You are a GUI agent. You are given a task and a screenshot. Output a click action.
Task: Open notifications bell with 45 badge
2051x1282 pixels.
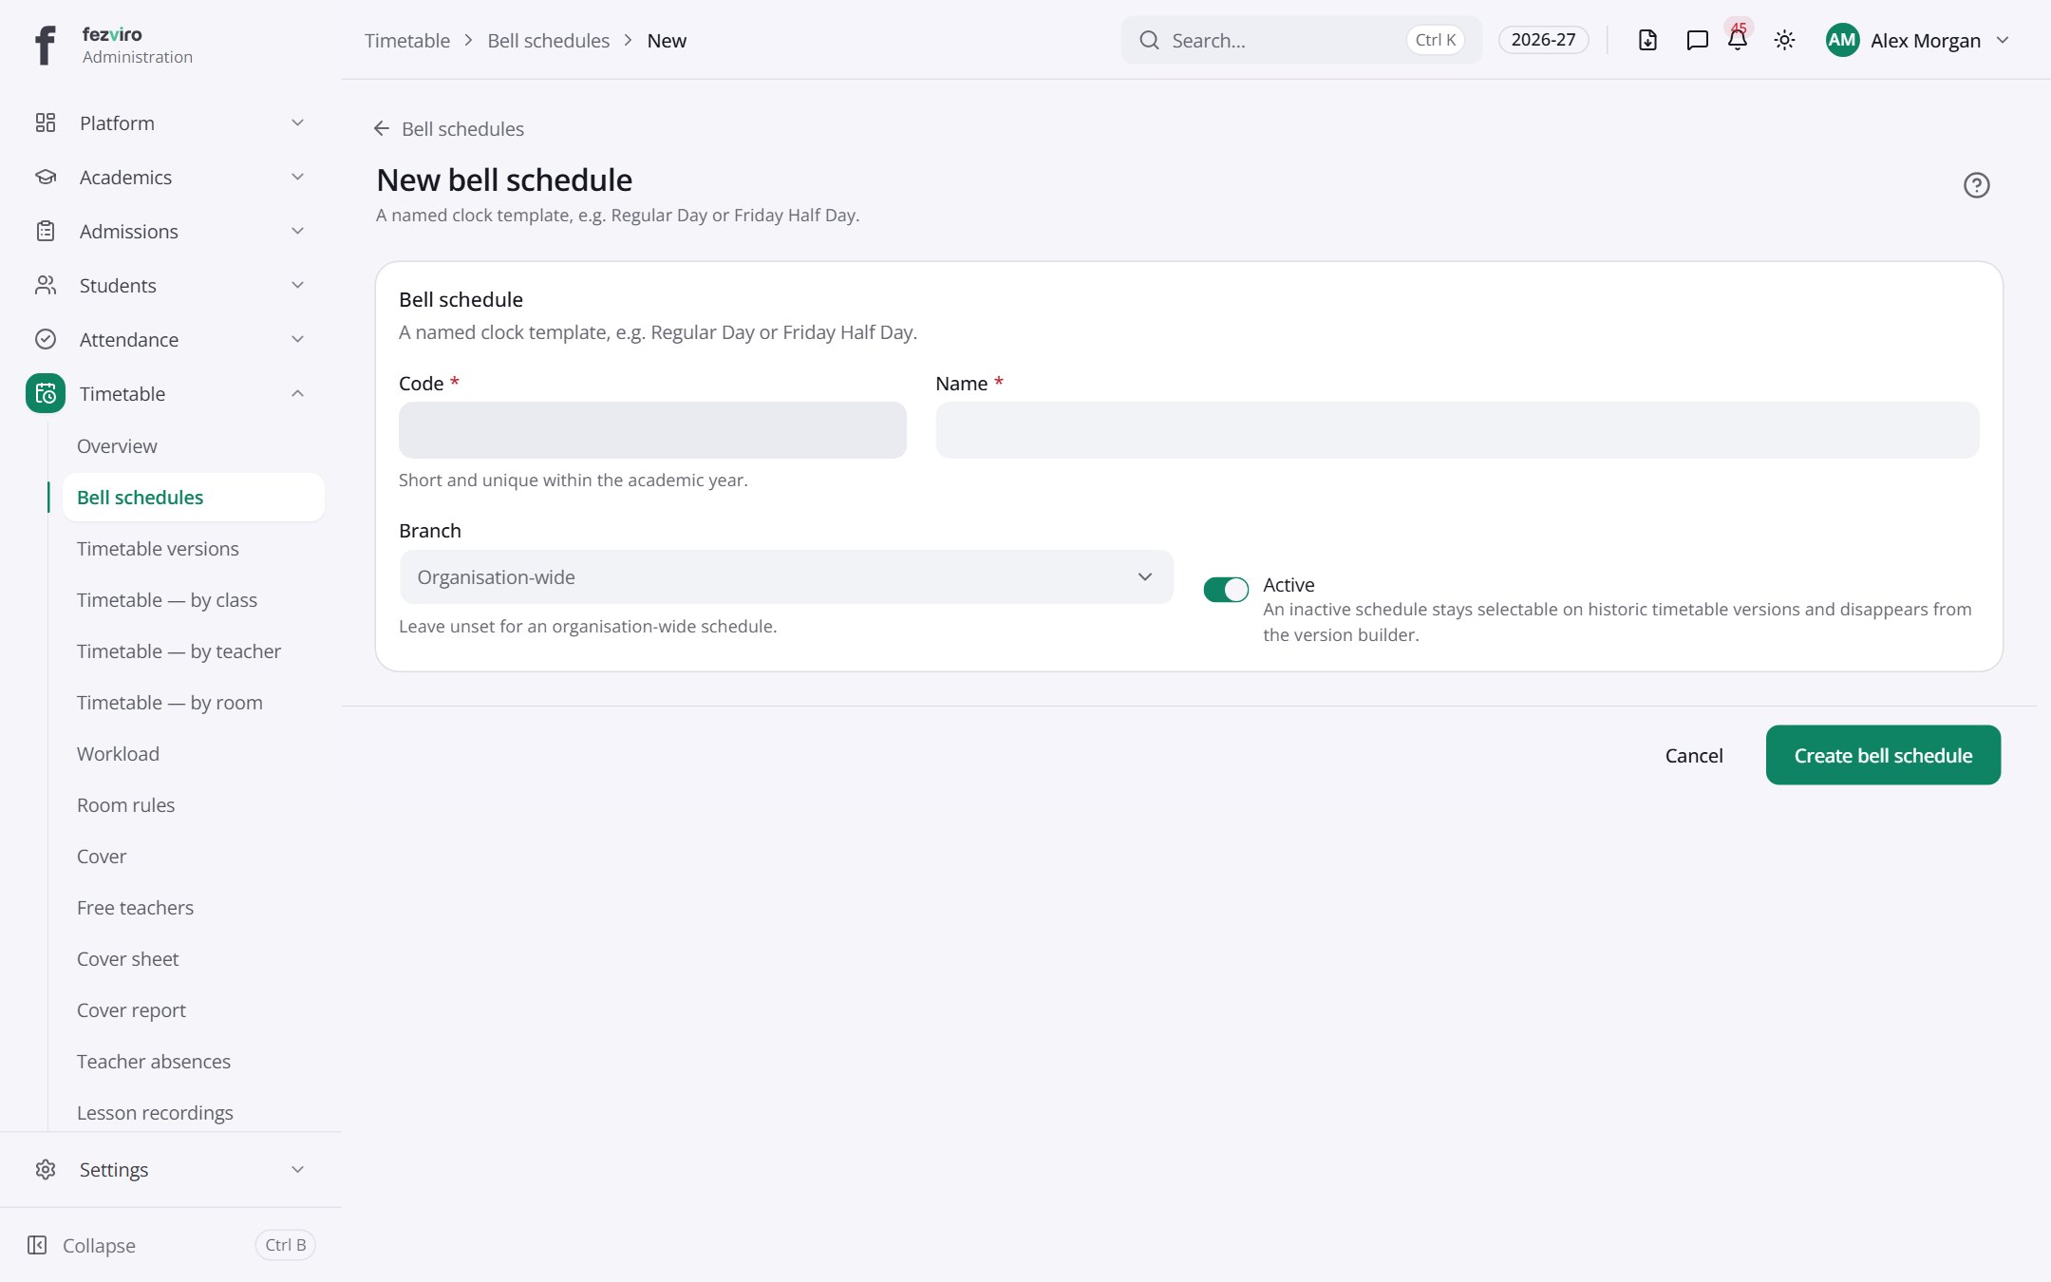coord(1738,40)
